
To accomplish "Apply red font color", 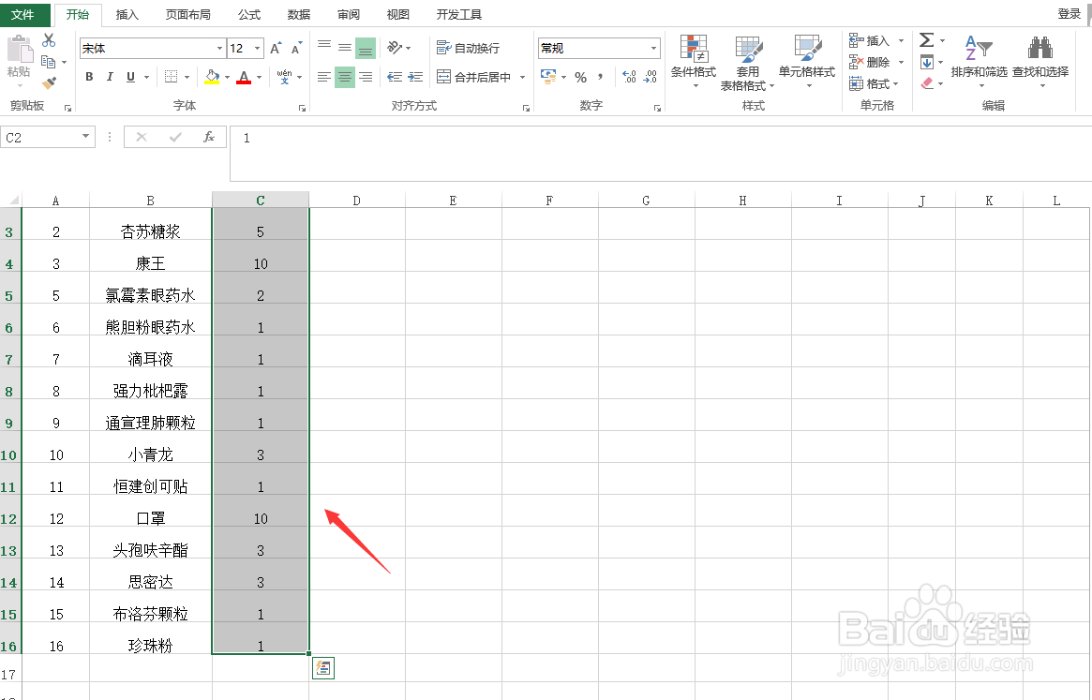I will 244,77.
